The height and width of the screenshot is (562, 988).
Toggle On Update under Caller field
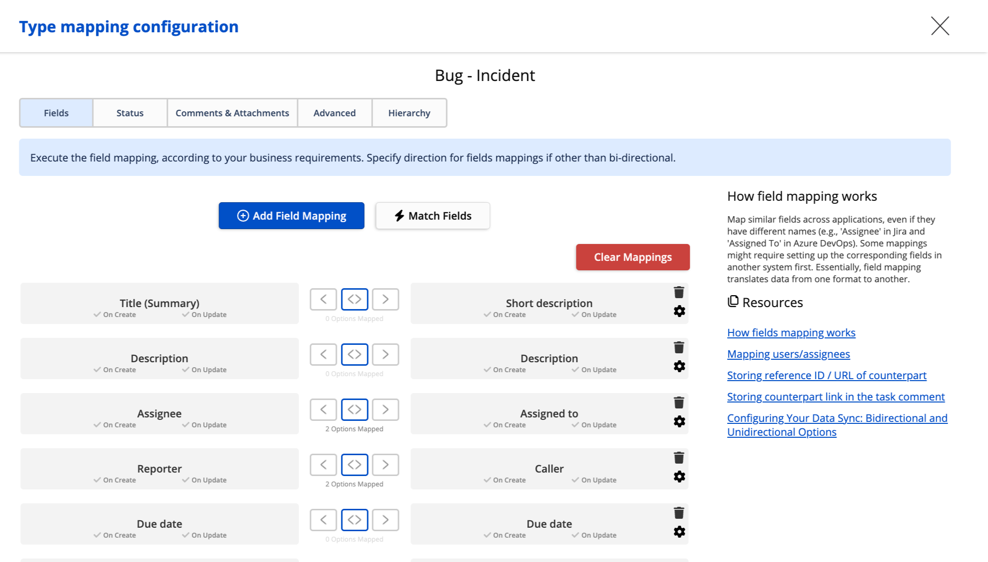click(x=594, y=480)
